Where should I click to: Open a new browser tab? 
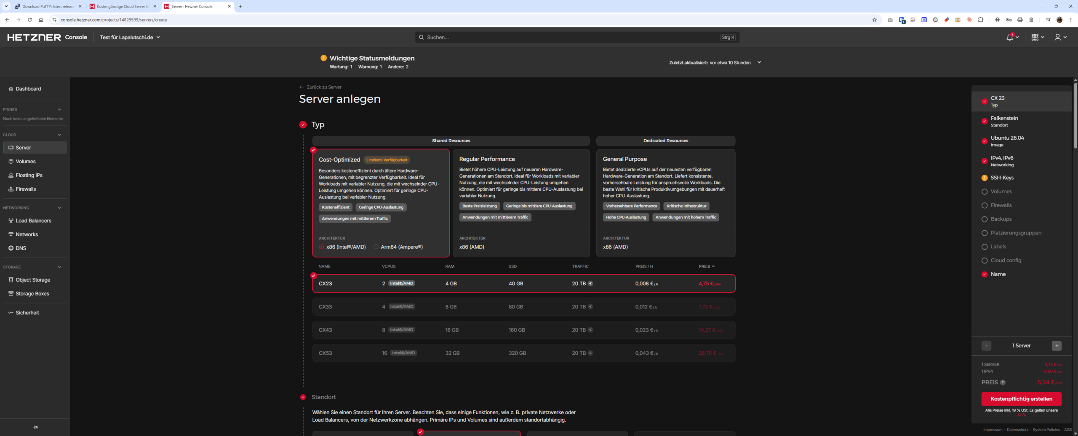click(x=240, y=6)
